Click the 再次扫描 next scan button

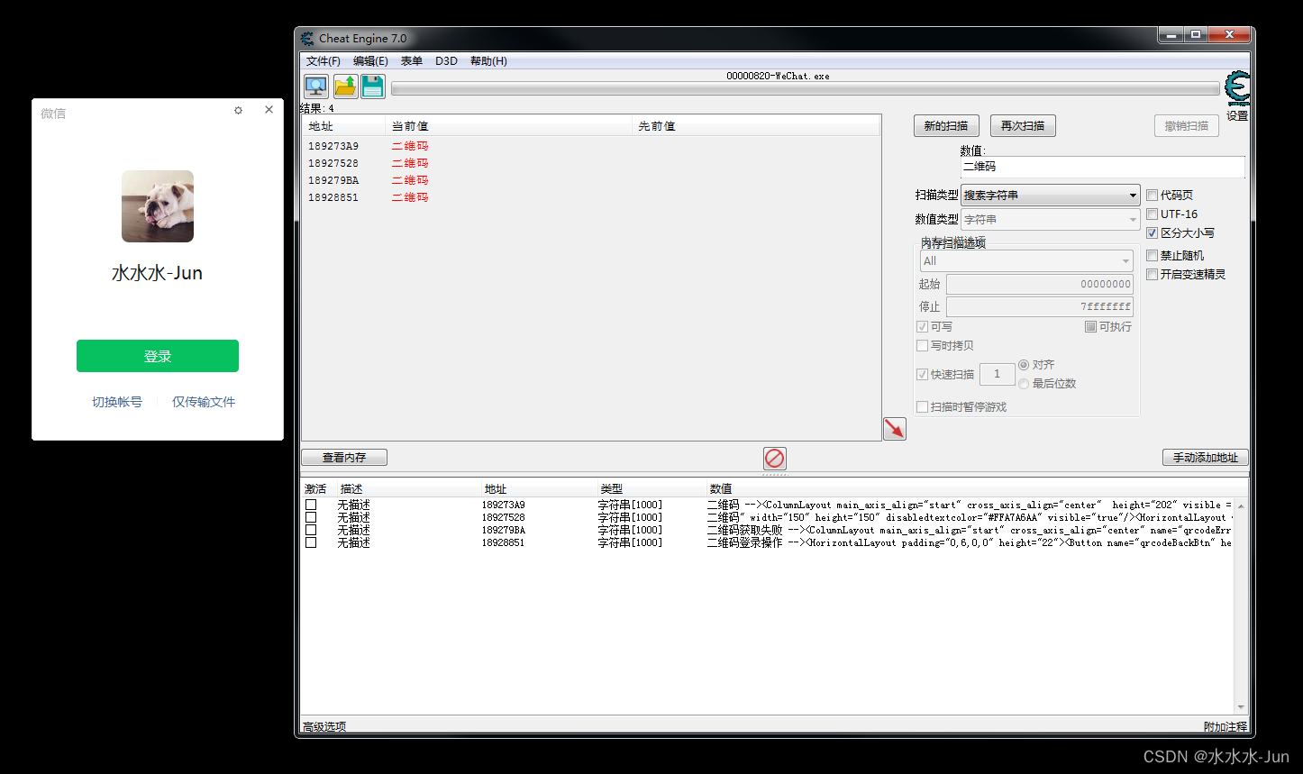pos(1023,126)
